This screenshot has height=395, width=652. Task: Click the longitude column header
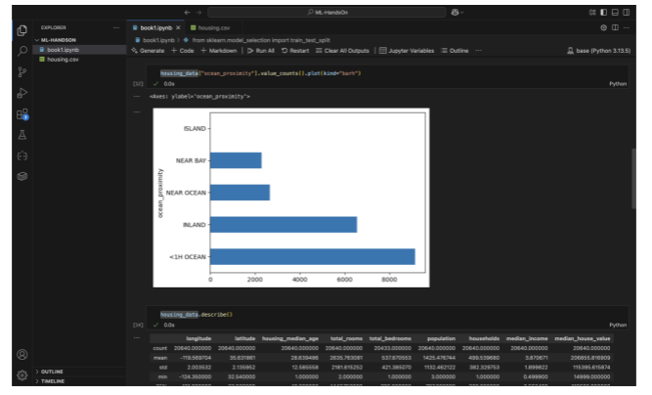(198, 338)
